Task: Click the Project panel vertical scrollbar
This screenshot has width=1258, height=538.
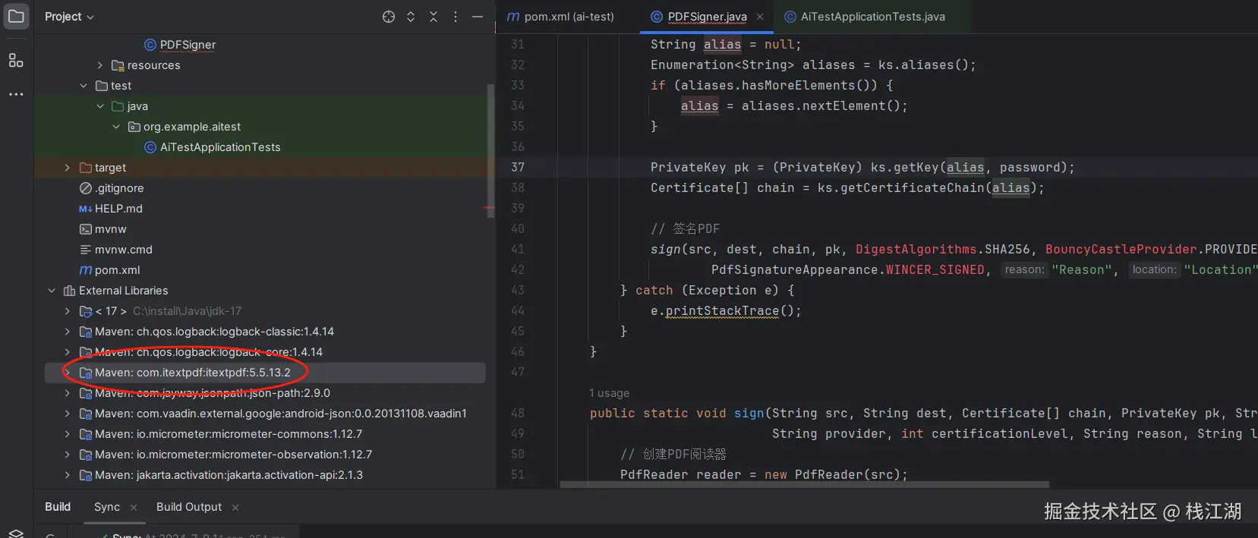Action: tap(490, 152)
